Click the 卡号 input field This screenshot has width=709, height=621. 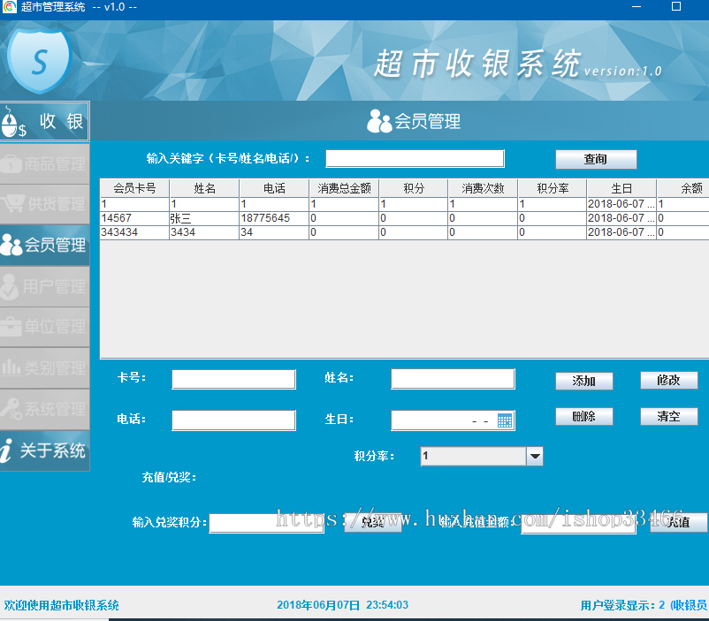233,379
